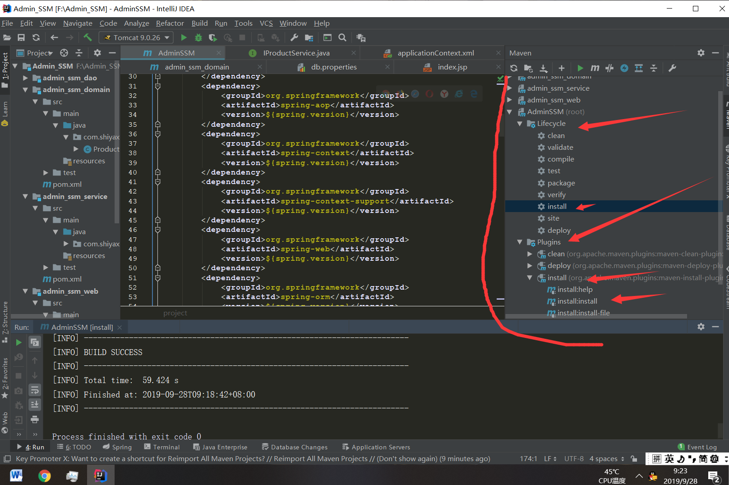Toggle Offline Mode in Maven panel
The image size is (729, 485).
624,68
